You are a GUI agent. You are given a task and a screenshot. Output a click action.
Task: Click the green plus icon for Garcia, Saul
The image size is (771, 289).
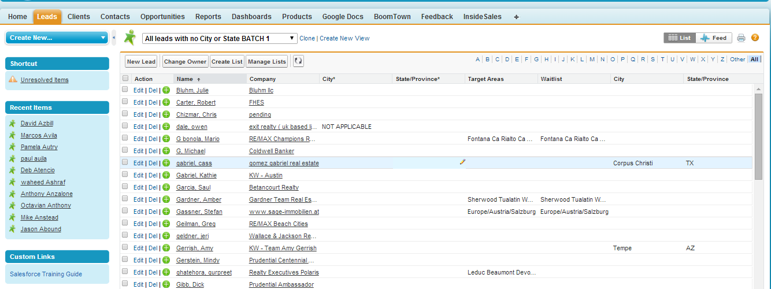click(x=166, y=187)
